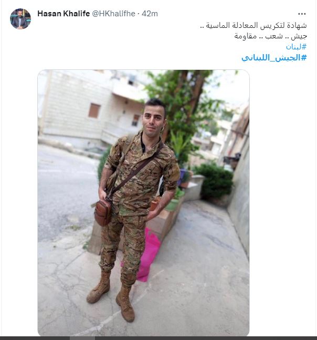This screenshot has width=317, height=340.
Task: Click the horizontal scrollbar thumb at bottom
Action: point(82,338)
